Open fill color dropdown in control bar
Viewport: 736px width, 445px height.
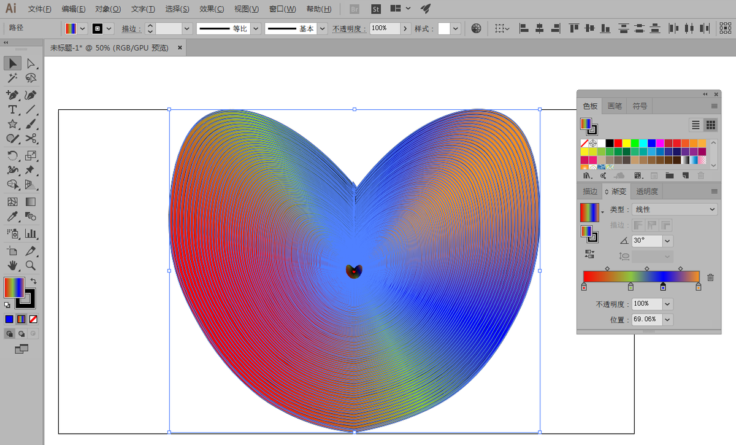[x=82, y=29]
